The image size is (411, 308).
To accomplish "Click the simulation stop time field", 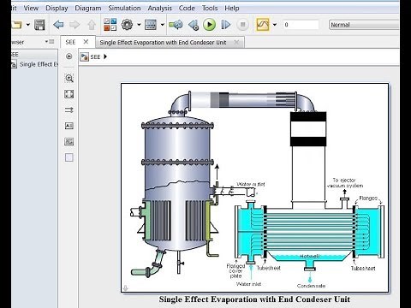I will tap(301, 25).
